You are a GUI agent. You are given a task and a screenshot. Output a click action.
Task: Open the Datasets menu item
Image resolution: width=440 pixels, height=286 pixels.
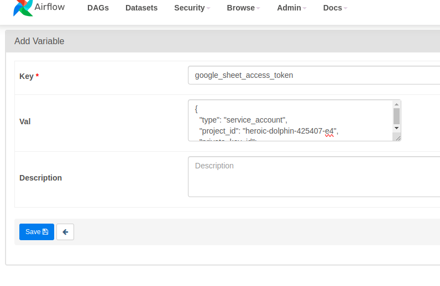coord(142,8)
